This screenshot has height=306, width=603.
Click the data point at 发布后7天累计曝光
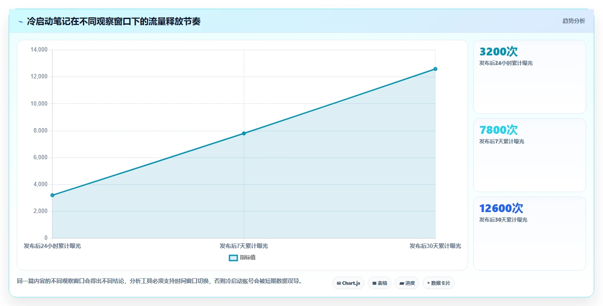pos(244,133)
